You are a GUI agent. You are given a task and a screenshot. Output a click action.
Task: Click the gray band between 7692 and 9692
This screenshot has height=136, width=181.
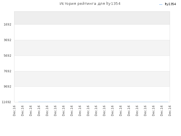coord(92,79)
